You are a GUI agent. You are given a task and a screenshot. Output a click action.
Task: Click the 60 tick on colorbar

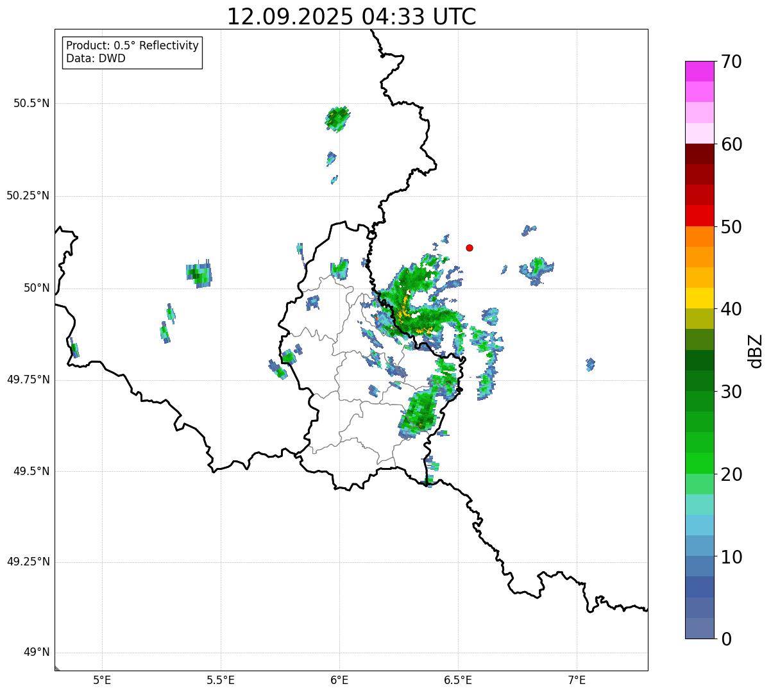(x=731, y=144)
